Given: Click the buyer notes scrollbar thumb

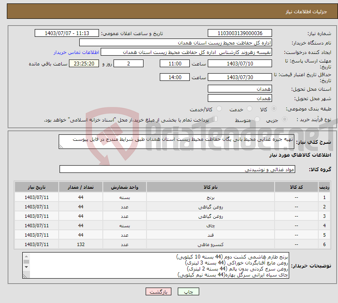Looking at the screenshot, I should click(26, 261).
